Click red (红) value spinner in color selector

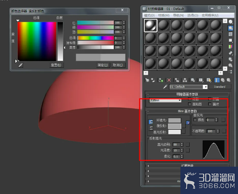(124, 23)
